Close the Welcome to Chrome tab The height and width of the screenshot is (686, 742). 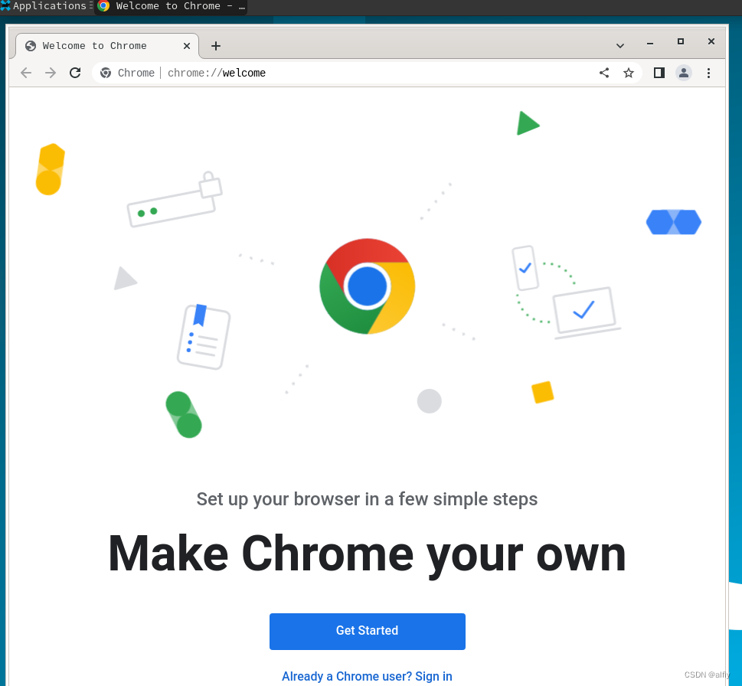187,46
